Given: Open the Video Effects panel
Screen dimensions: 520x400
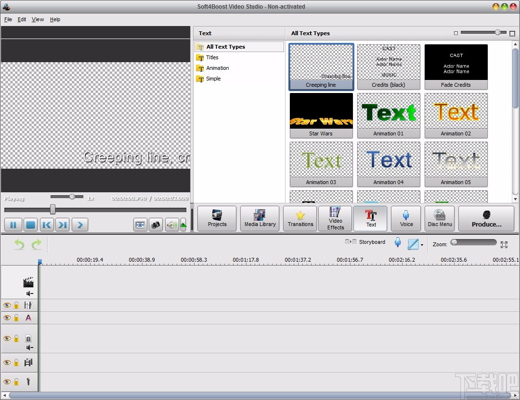Looking at the screenshot, I should coord(335,218).
